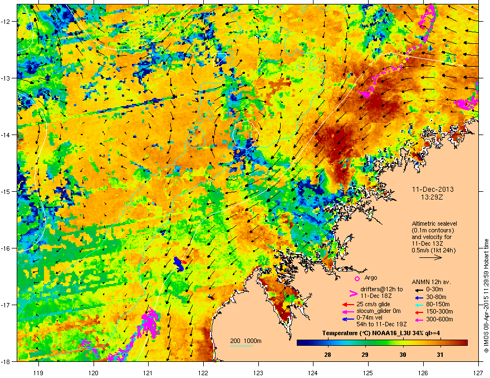The height and width of the screenshot is (378, 490).
Task: Click longitude axis label 122
Action: tap(203, 372)
